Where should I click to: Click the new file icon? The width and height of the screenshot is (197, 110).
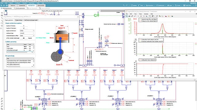[x=1, y=5]
